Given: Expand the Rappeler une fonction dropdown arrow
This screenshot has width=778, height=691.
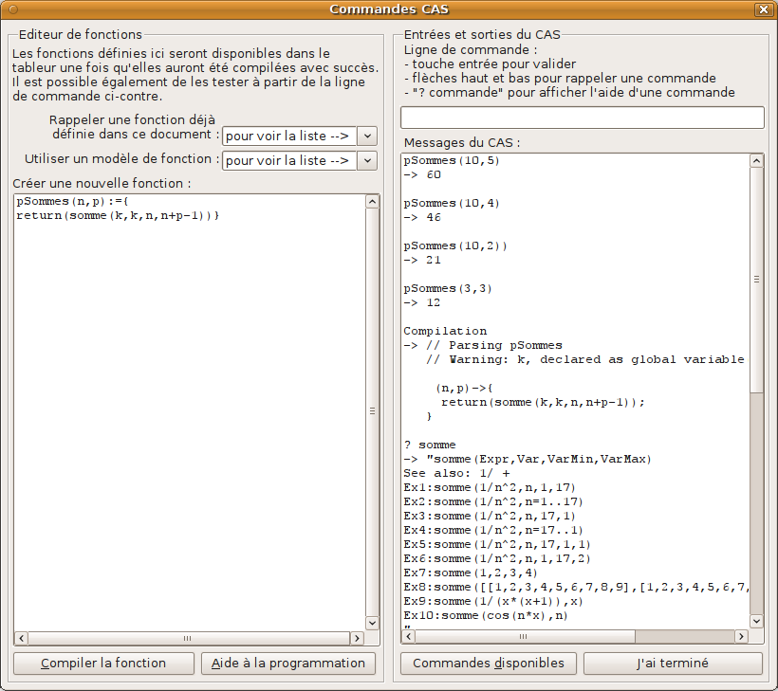Looking at the screenshot, I should 368,136.
